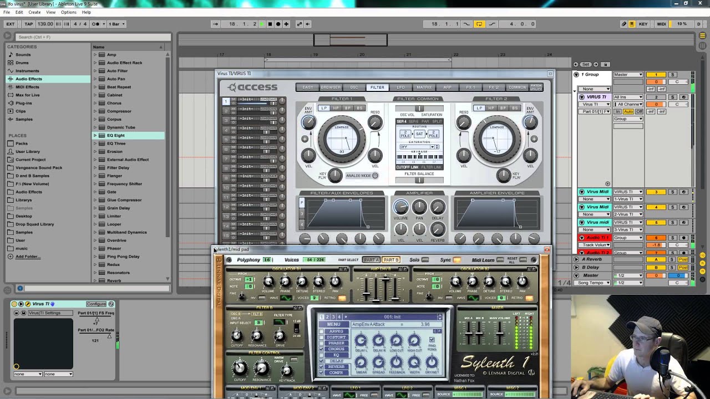Arm the Arrangement Record circle button

tap(278, 24)
